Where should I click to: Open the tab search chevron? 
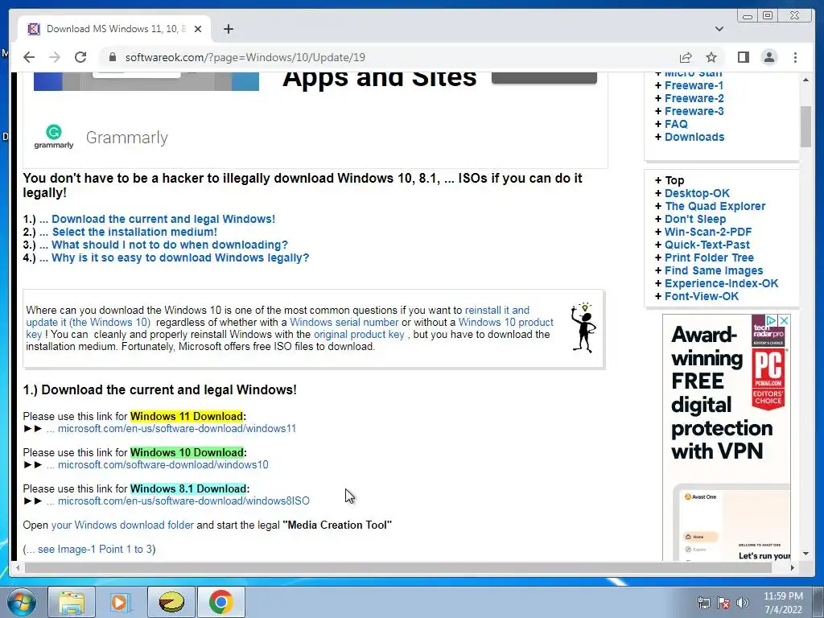[719, 29]
